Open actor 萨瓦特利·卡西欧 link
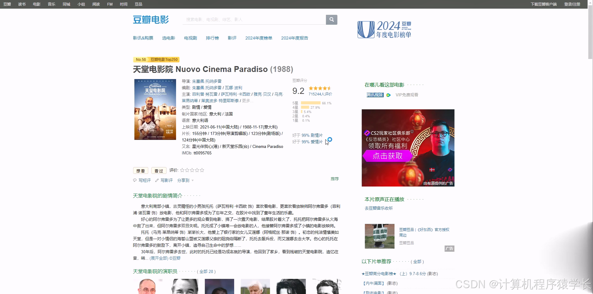Viewport: 593px width, 294px height. coord(236,94)
